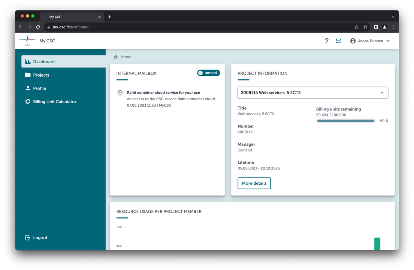Click the opened envelope icon beside Rahti message
This screenshot has width=414, height=270.
[x=120, y=93]
